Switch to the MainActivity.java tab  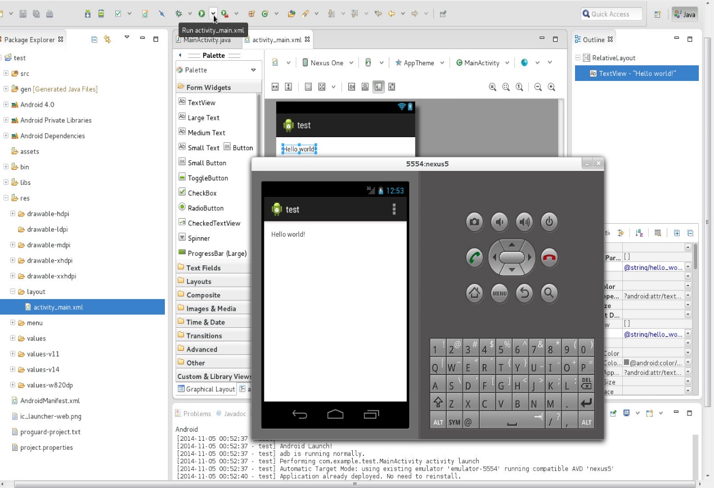(x=208, y=39)
